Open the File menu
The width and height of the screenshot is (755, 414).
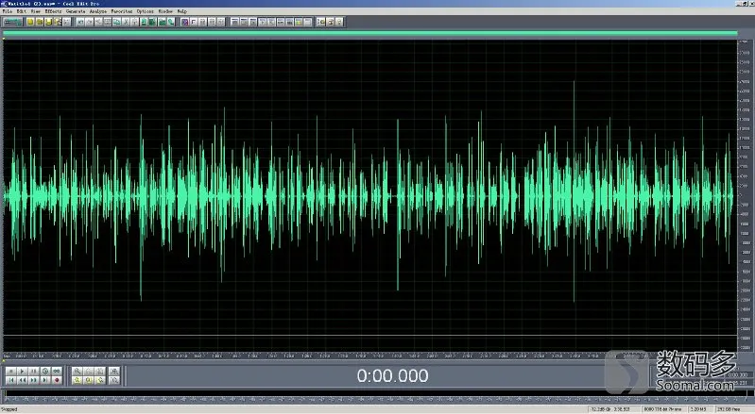pos(8,11)
